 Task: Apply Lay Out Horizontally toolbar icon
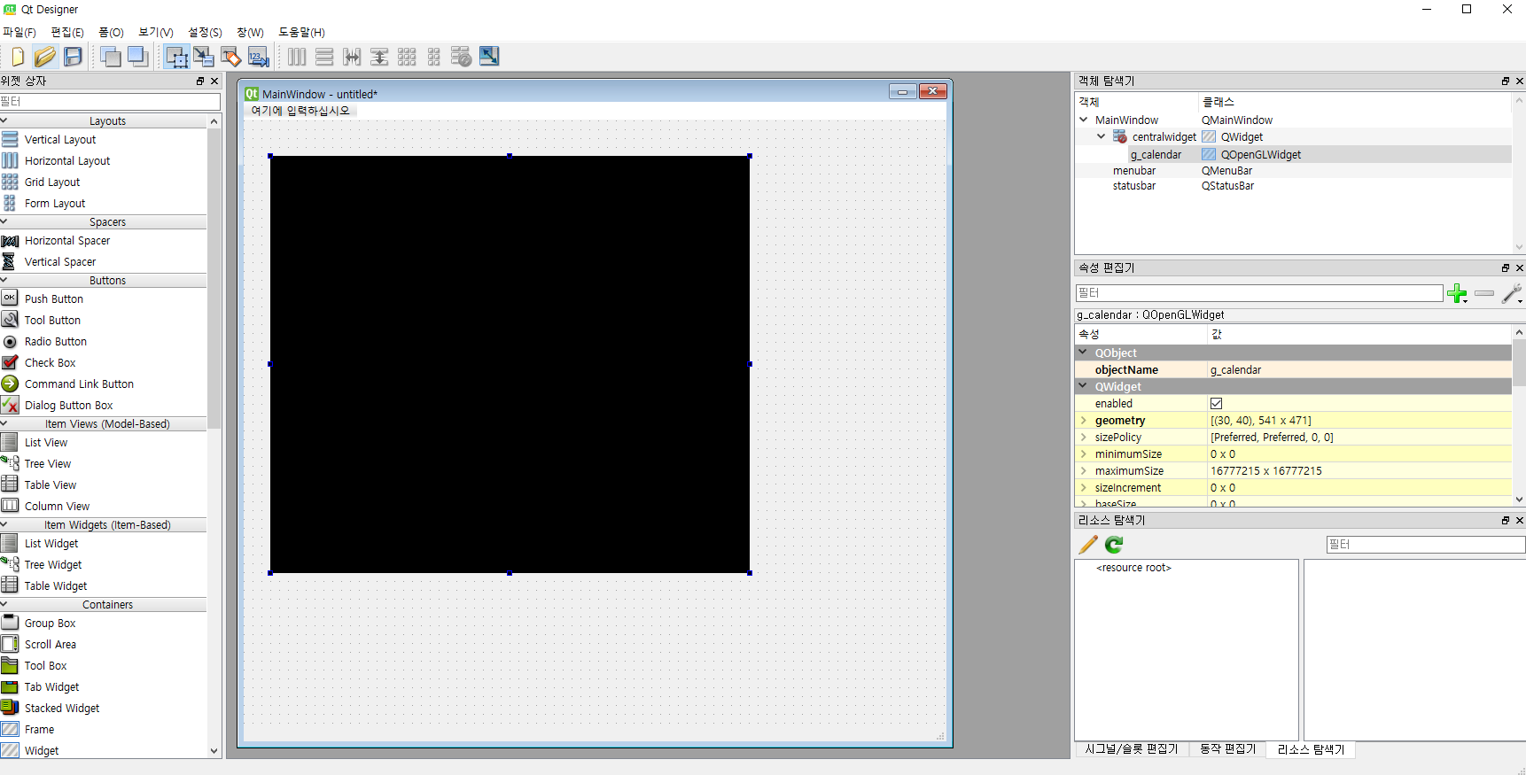pyautogui.click(x=297, y=57)
